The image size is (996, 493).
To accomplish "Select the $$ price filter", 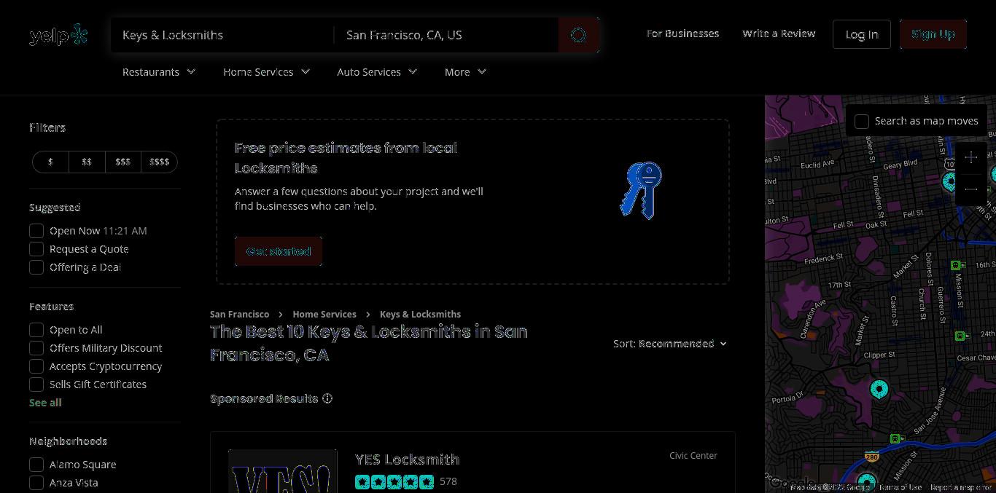I will 87,162.
